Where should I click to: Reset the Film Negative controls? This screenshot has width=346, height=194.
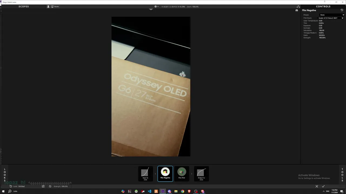click(342, 10)
